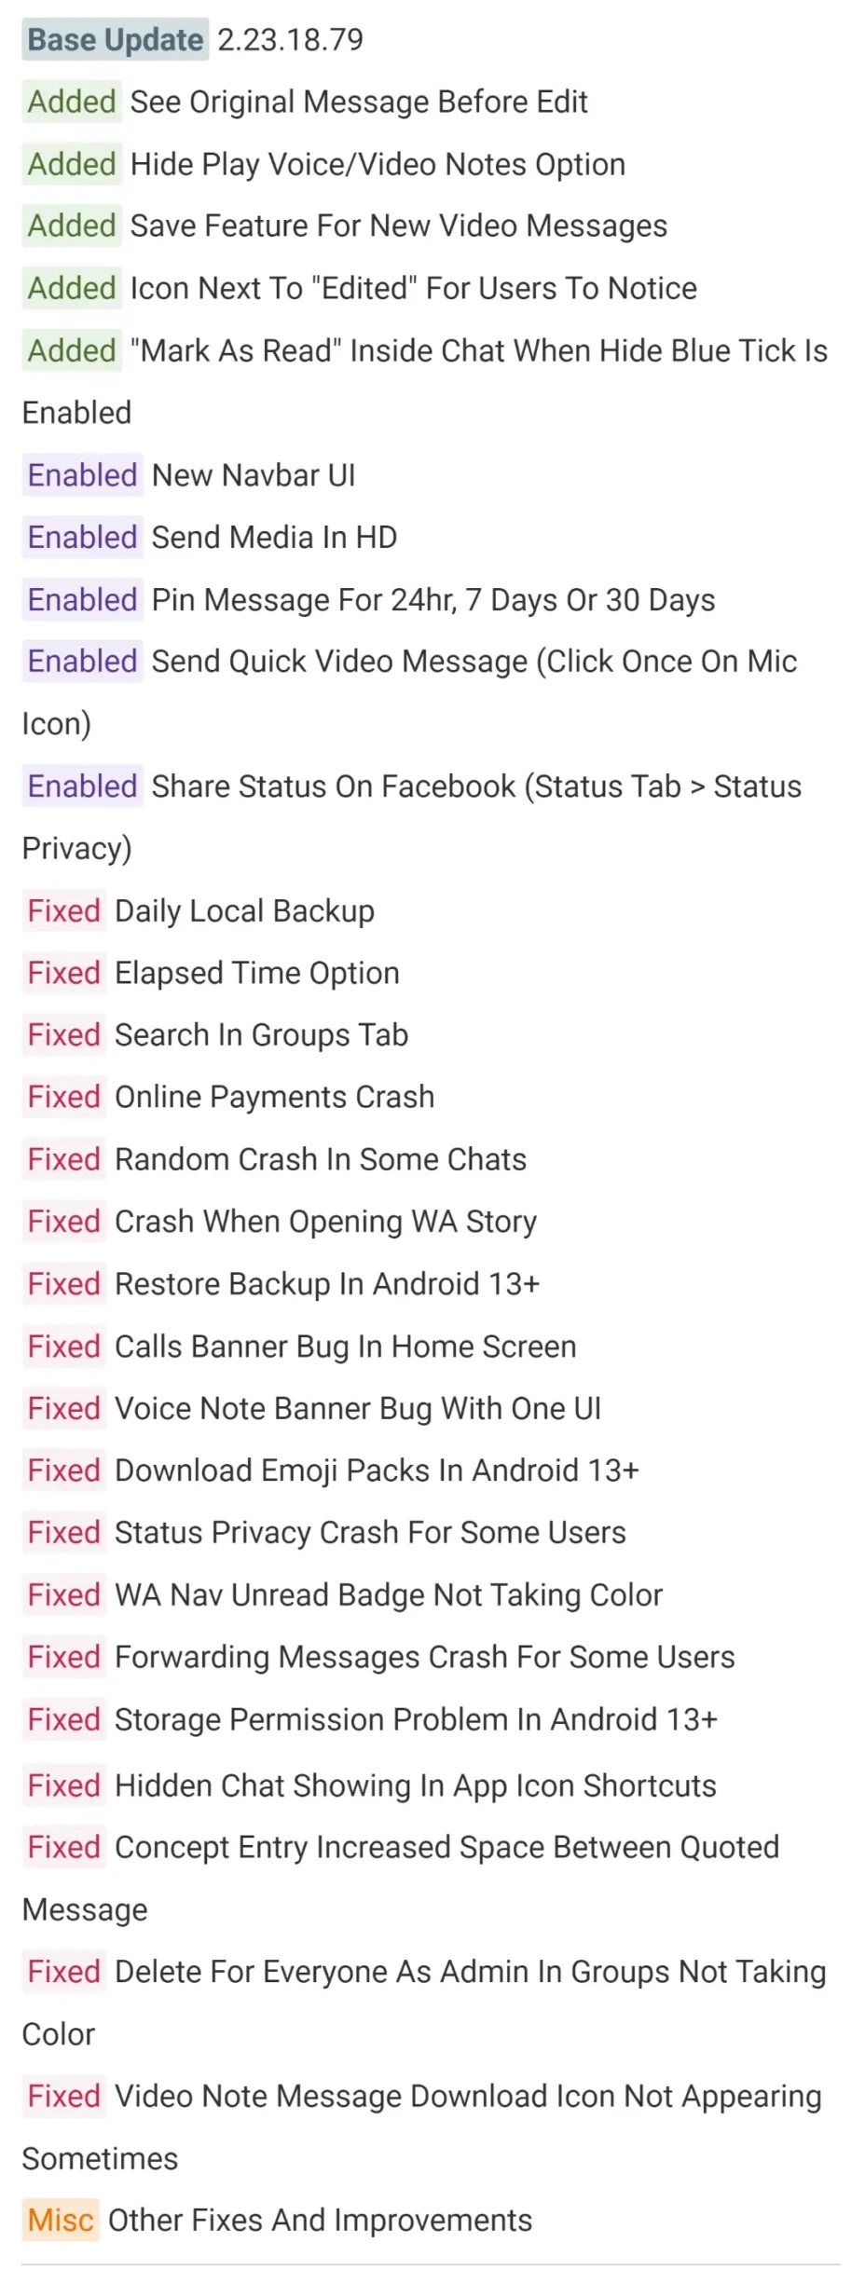Select Save Feature For New Video Messages
The image size is (865, 2270).
coord(398,226)
